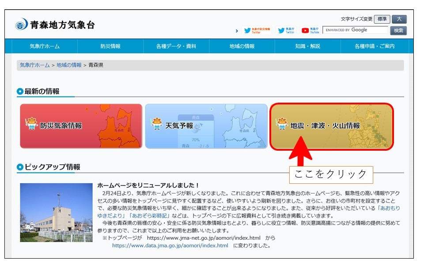Open the 気象庁 YouTube channel icon
This screenshot has height=267, width=424.
click(x=310, y=30)
